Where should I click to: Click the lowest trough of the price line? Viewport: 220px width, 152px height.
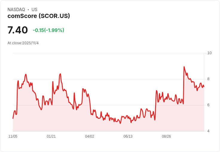(120, 123)
